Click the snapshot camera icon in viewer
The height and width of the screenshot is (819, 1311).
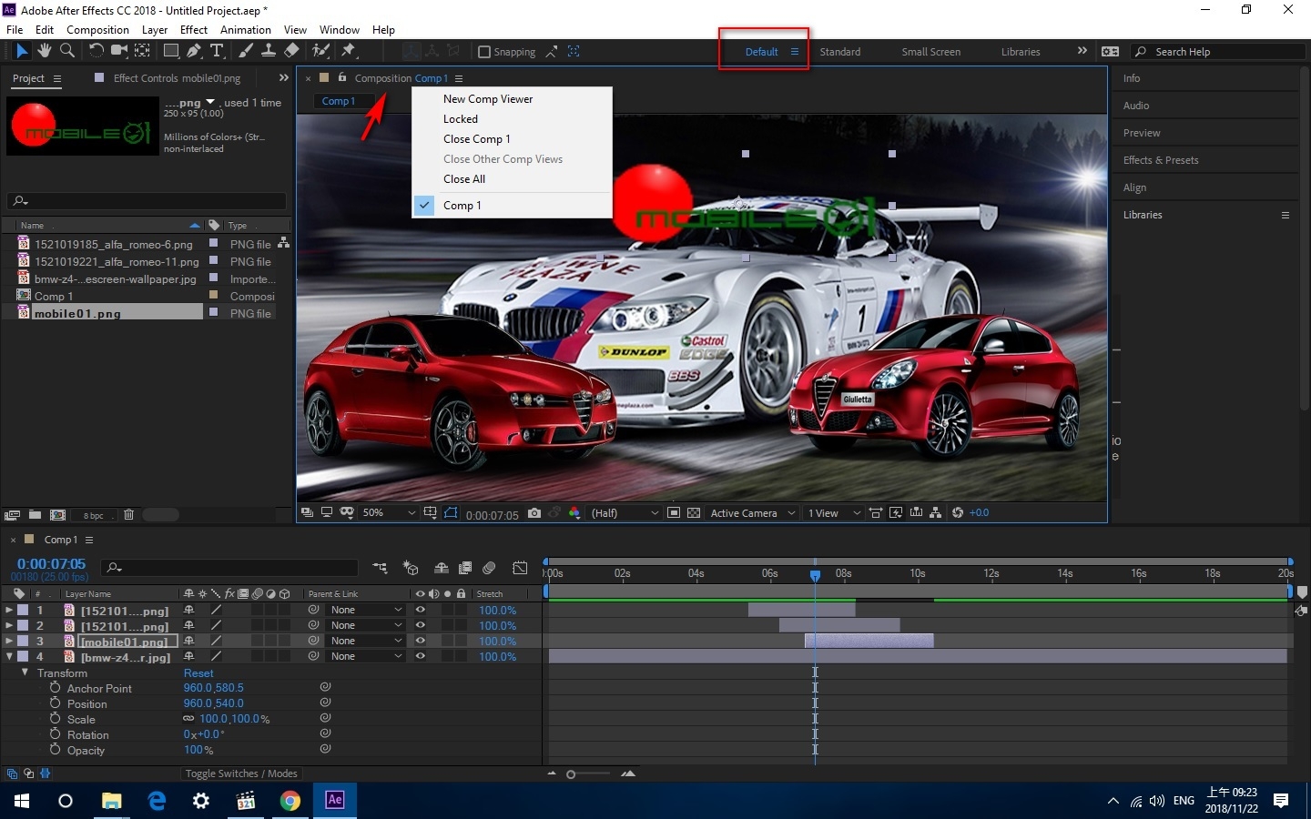click(x=534, y=513)
